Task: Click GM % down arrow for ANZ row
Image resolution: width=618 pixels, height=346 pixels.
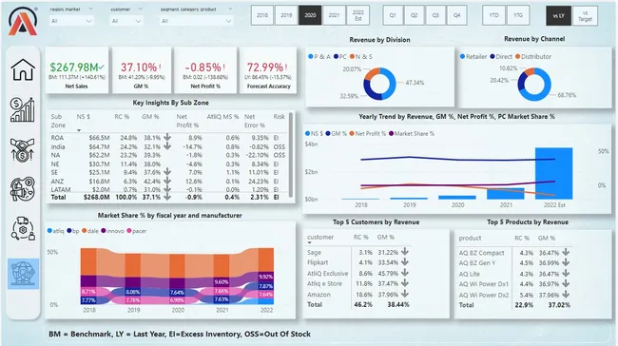Action: coord(167,181)
